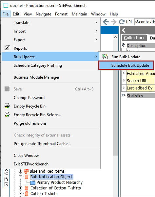Click the collapse panel chevron icon
Image resolution: width=155 pixels, height=197 pixels.
click(124, 30)
